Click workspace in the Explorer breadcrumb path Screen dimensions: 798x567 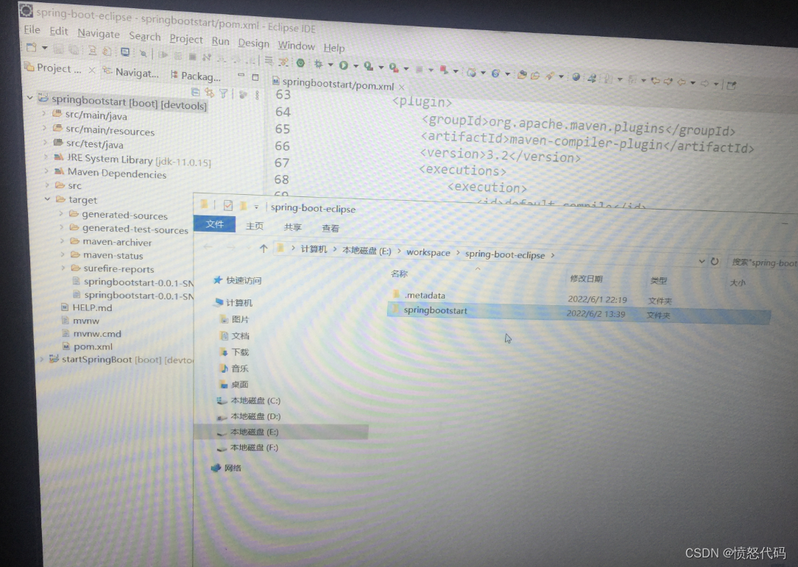428,253
